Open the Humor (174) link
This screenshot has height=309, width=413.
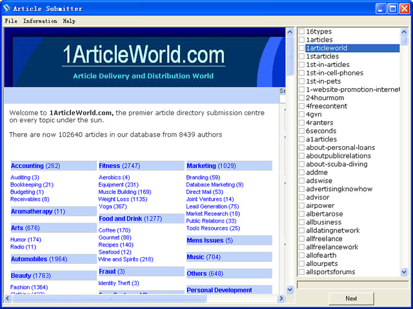point(26,239)
